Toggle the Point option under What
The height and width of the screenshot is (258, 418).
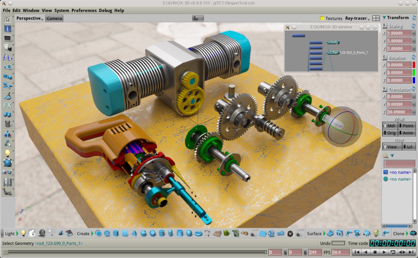coord(407,126)
